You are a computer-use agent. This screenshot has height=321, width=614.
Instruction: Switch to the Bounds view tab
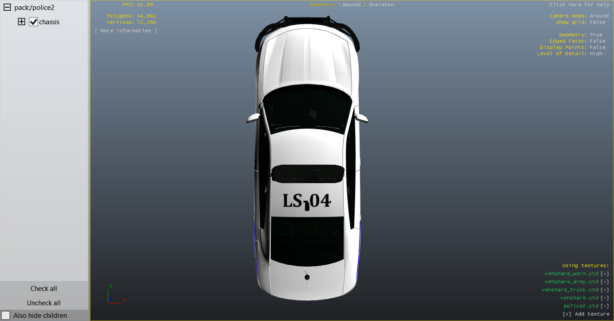click(351, 4)
